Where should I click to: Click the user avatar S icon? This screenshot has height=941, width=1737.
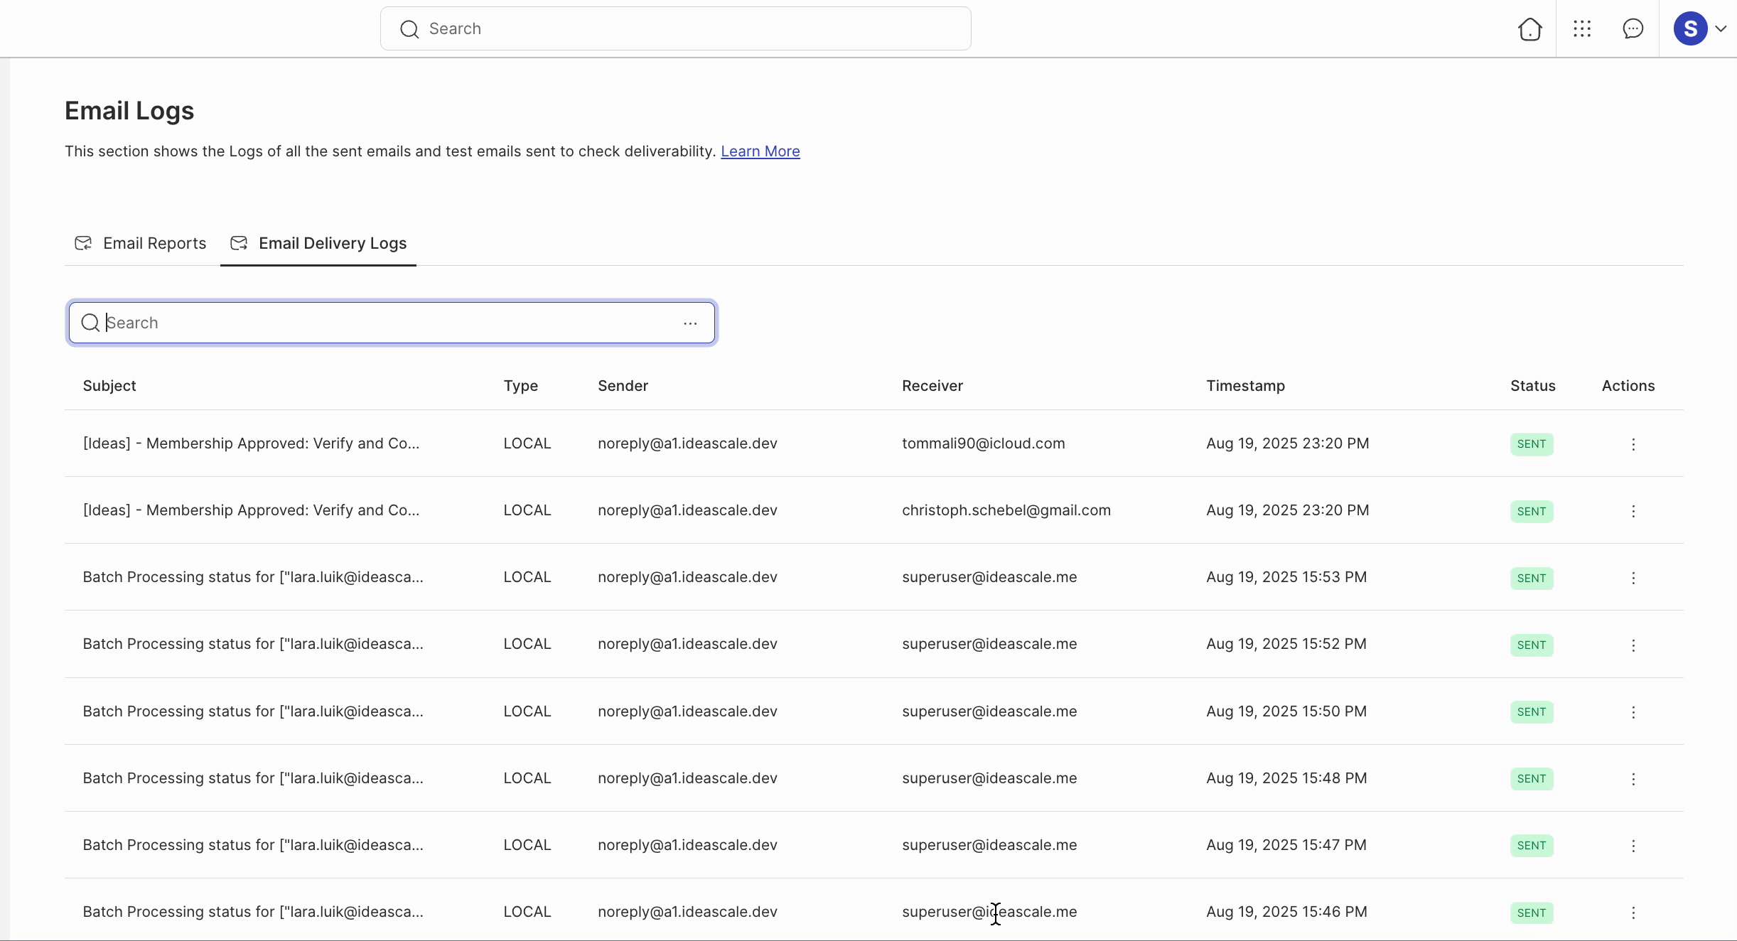tap(1691, 29)
